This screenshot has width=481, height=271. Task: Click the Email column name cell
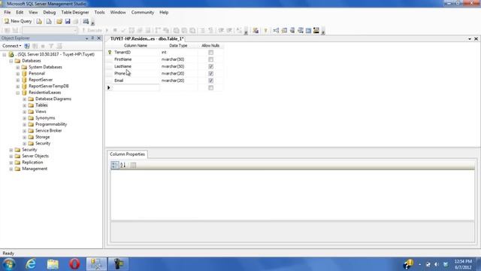click(x=136, y=81)
